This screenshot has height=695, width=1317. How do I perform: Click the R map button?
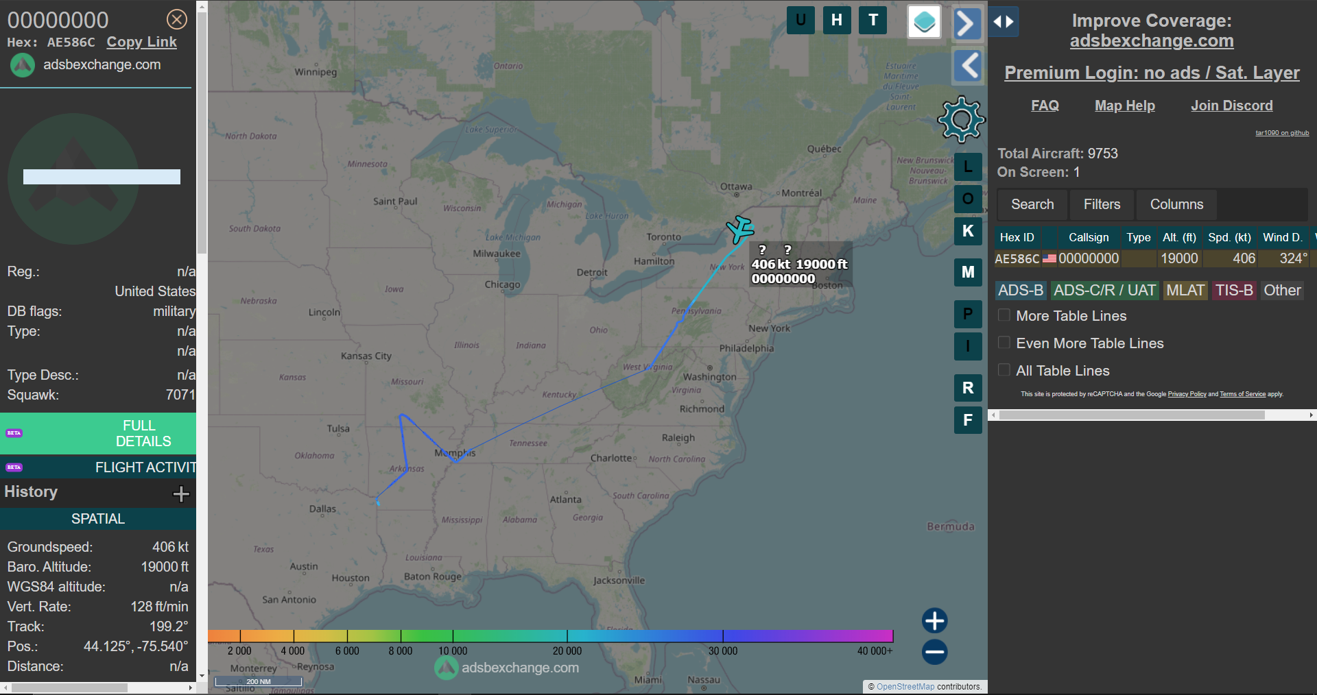tap(968, 388)
